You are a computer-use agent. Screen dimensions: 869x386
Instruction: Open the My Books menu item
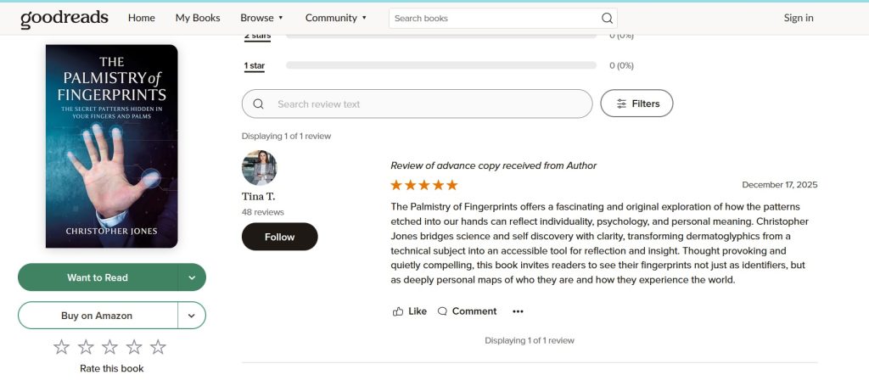[198, 18]
